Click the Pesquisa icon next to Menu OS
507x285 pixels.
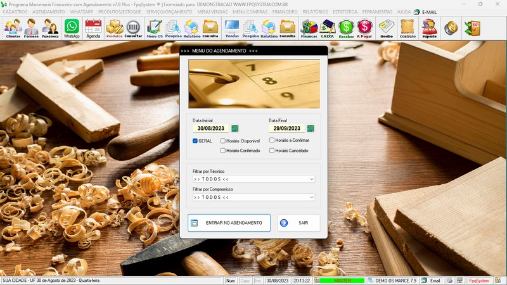tap(173, 28)
